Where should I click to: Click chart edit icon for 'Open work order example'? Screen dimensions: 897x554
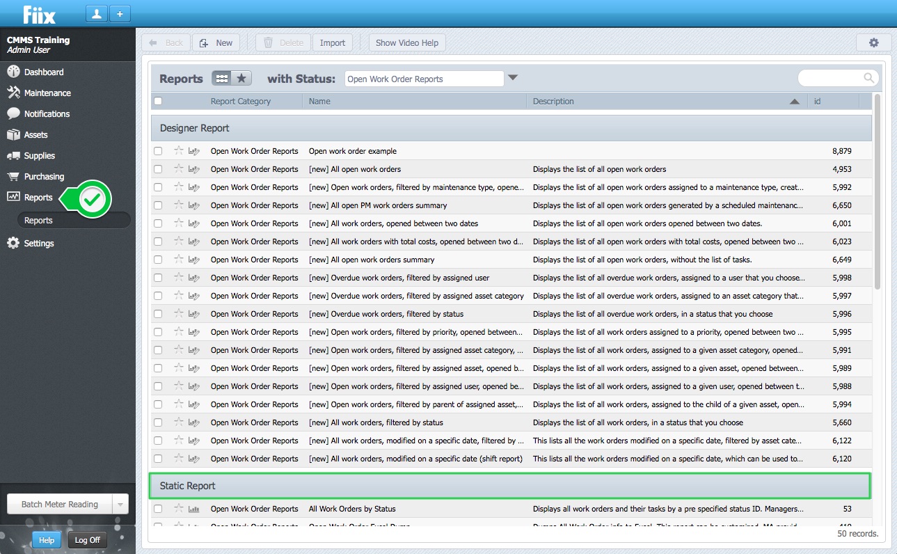(194, 151)
